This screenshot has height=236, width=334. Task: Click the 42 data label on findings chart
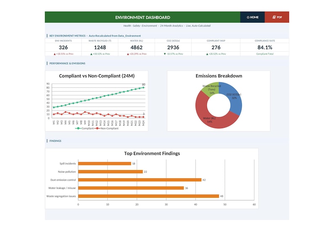click(x=204, y=180)
